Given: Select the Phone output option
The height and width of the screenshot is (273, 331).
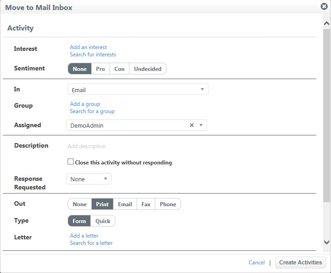Looking at the screenshot, I should click(x=168, y=204).
